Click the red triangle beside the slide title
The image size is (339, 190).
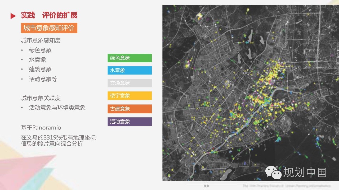[x=13, y=16]
